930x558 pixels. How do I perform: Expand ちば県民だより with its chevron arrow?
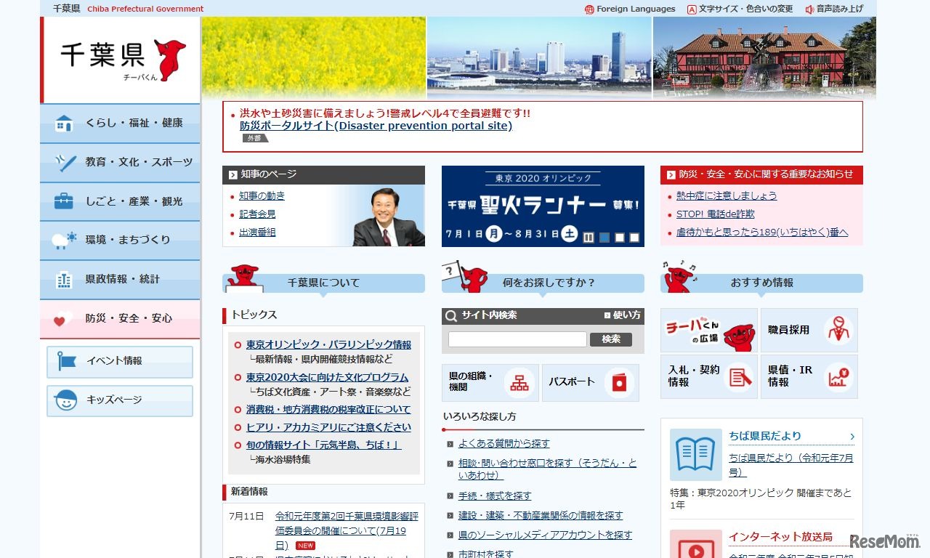pyautogui.click(x=852, y=436)
